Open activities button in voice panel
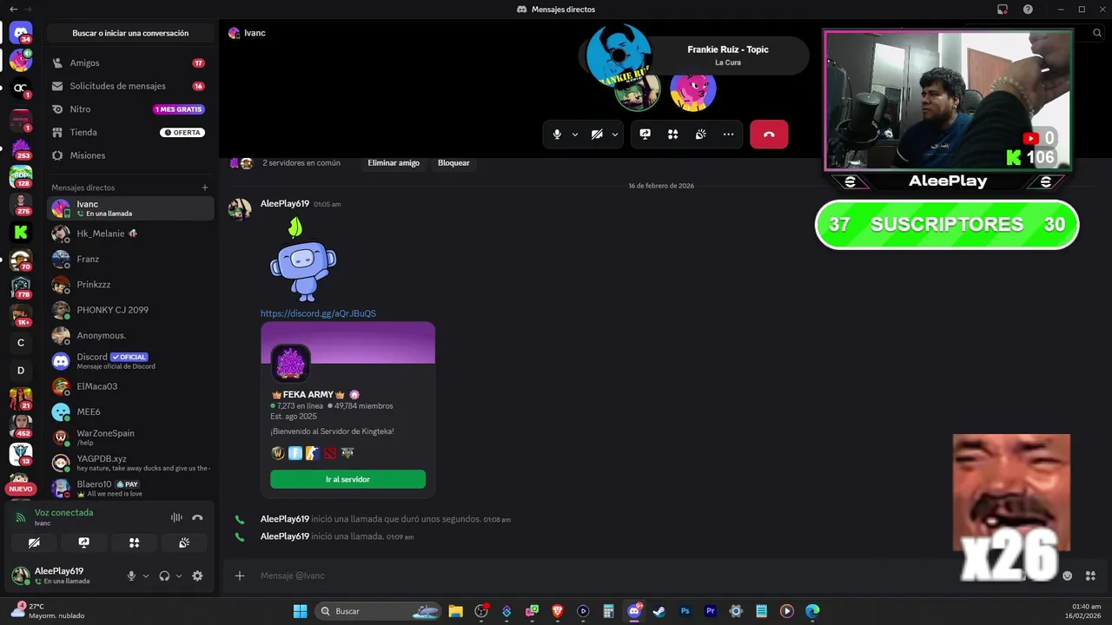The width and height of the screenshot is (1112, 625). pos(134,543)
